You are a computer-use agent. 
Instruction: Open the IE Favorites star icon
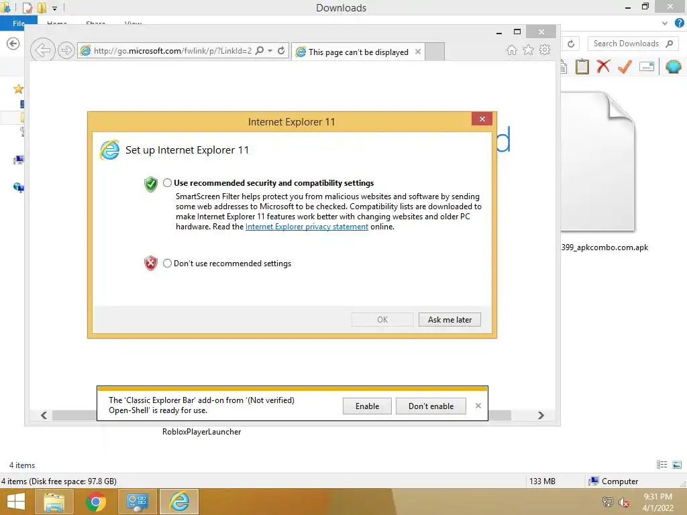point(529,50)
